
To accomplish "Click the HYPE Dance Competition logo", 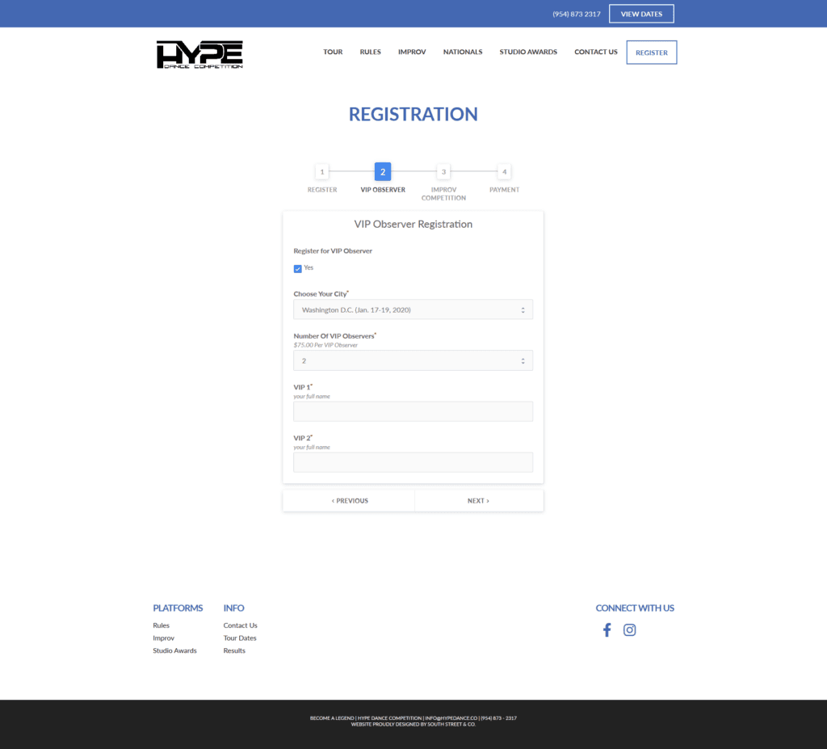I will click(199, 54).
